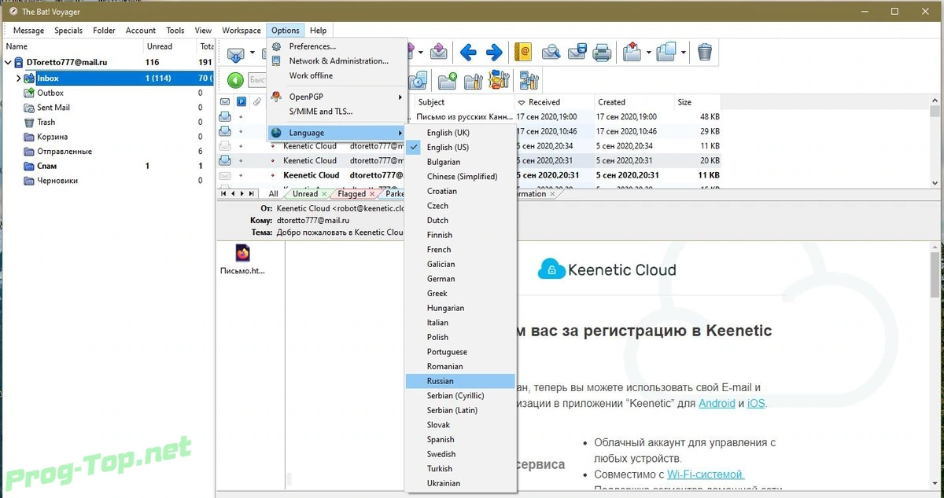Switch to the All messages tab
This screenshot has height=498, width=944.
273,194
